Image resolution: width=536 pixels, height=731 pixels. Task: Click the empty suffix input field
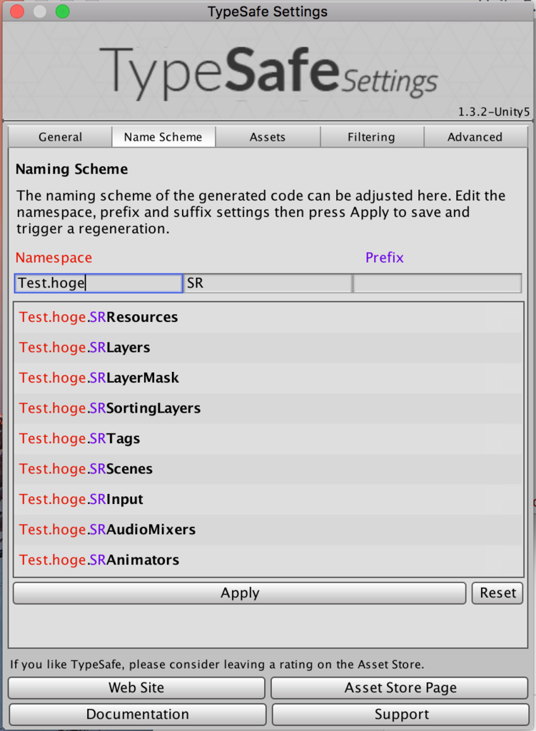tap(438, 283)
